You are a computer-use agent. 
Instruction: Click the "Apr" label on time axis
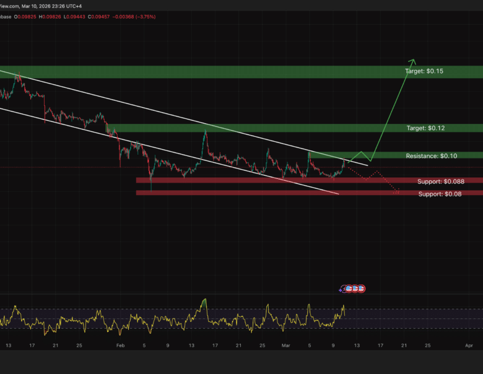click(x=469, y=345)
